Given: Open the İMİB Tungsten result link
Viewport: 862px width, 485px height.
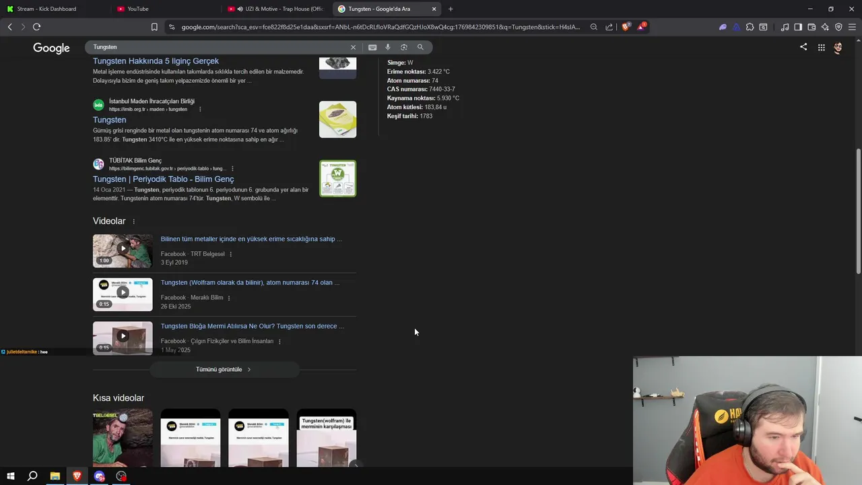Looking at the screenshot, I should click(x=109, y=120).
